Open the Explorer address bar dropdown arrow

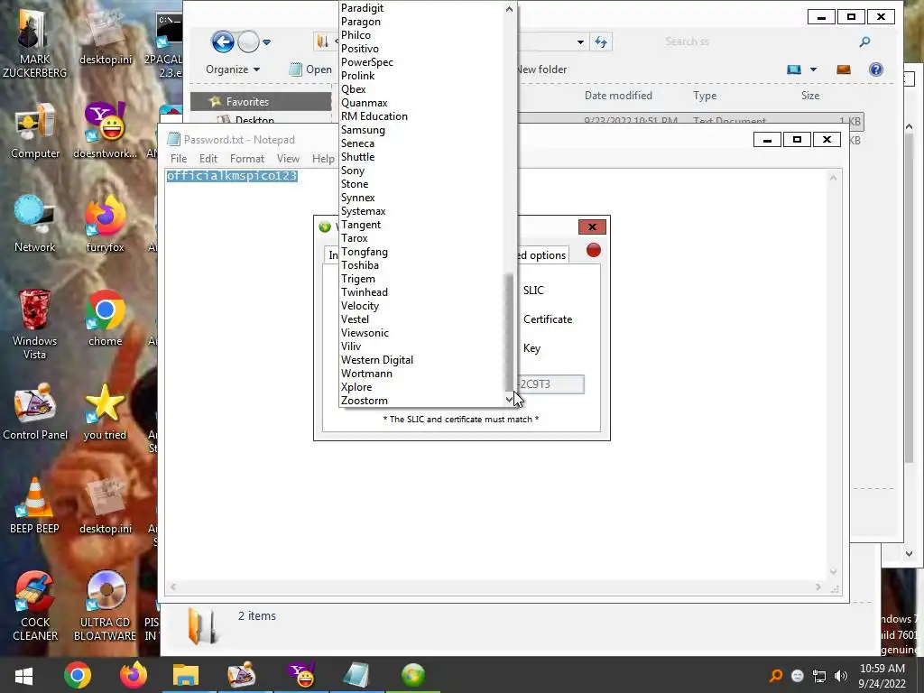coord(580,42)
